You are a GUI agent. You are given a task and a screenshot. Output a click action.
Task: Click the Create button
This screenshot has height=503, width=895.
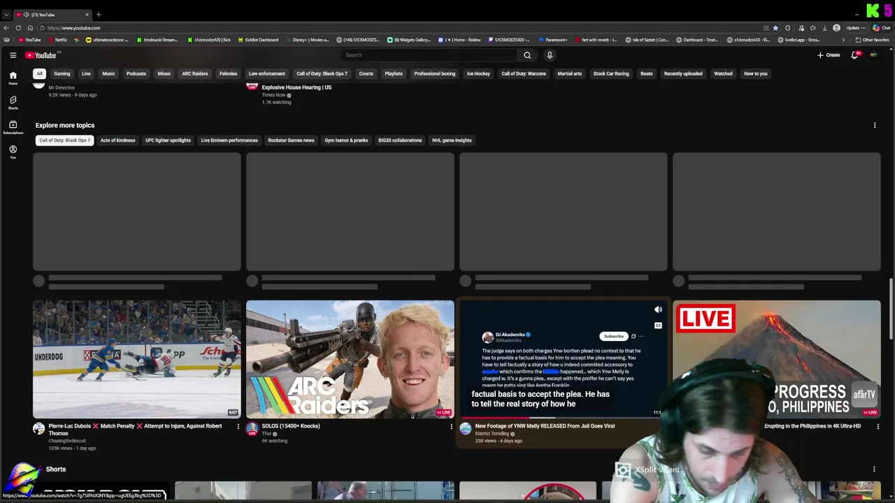tap(829, 55)
